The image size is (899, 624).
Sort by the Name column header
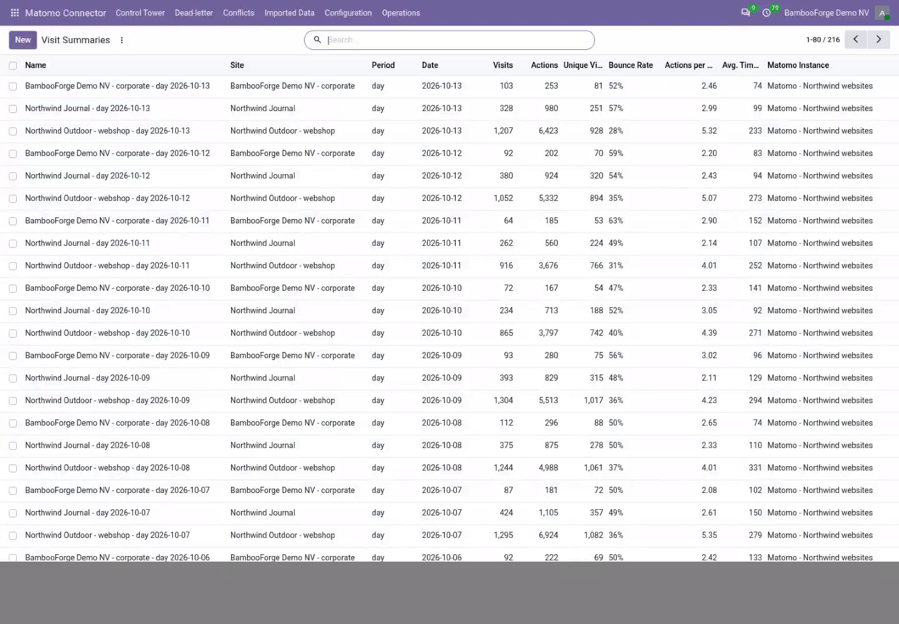(x=36, y=65)
